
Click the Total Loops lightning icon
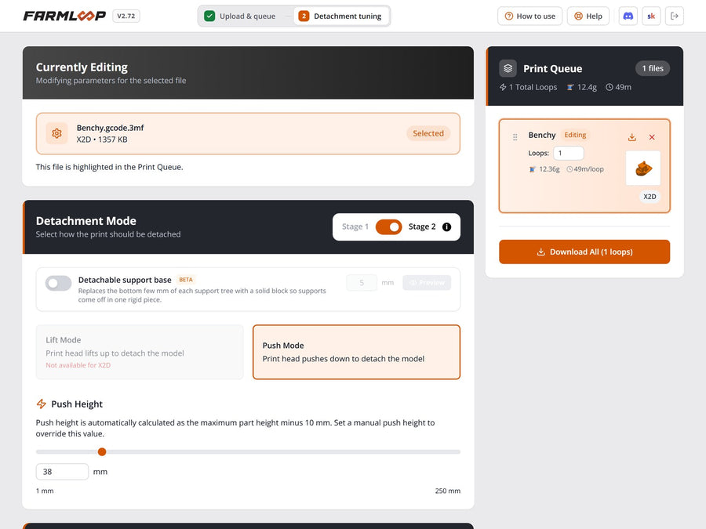point(503,87)
